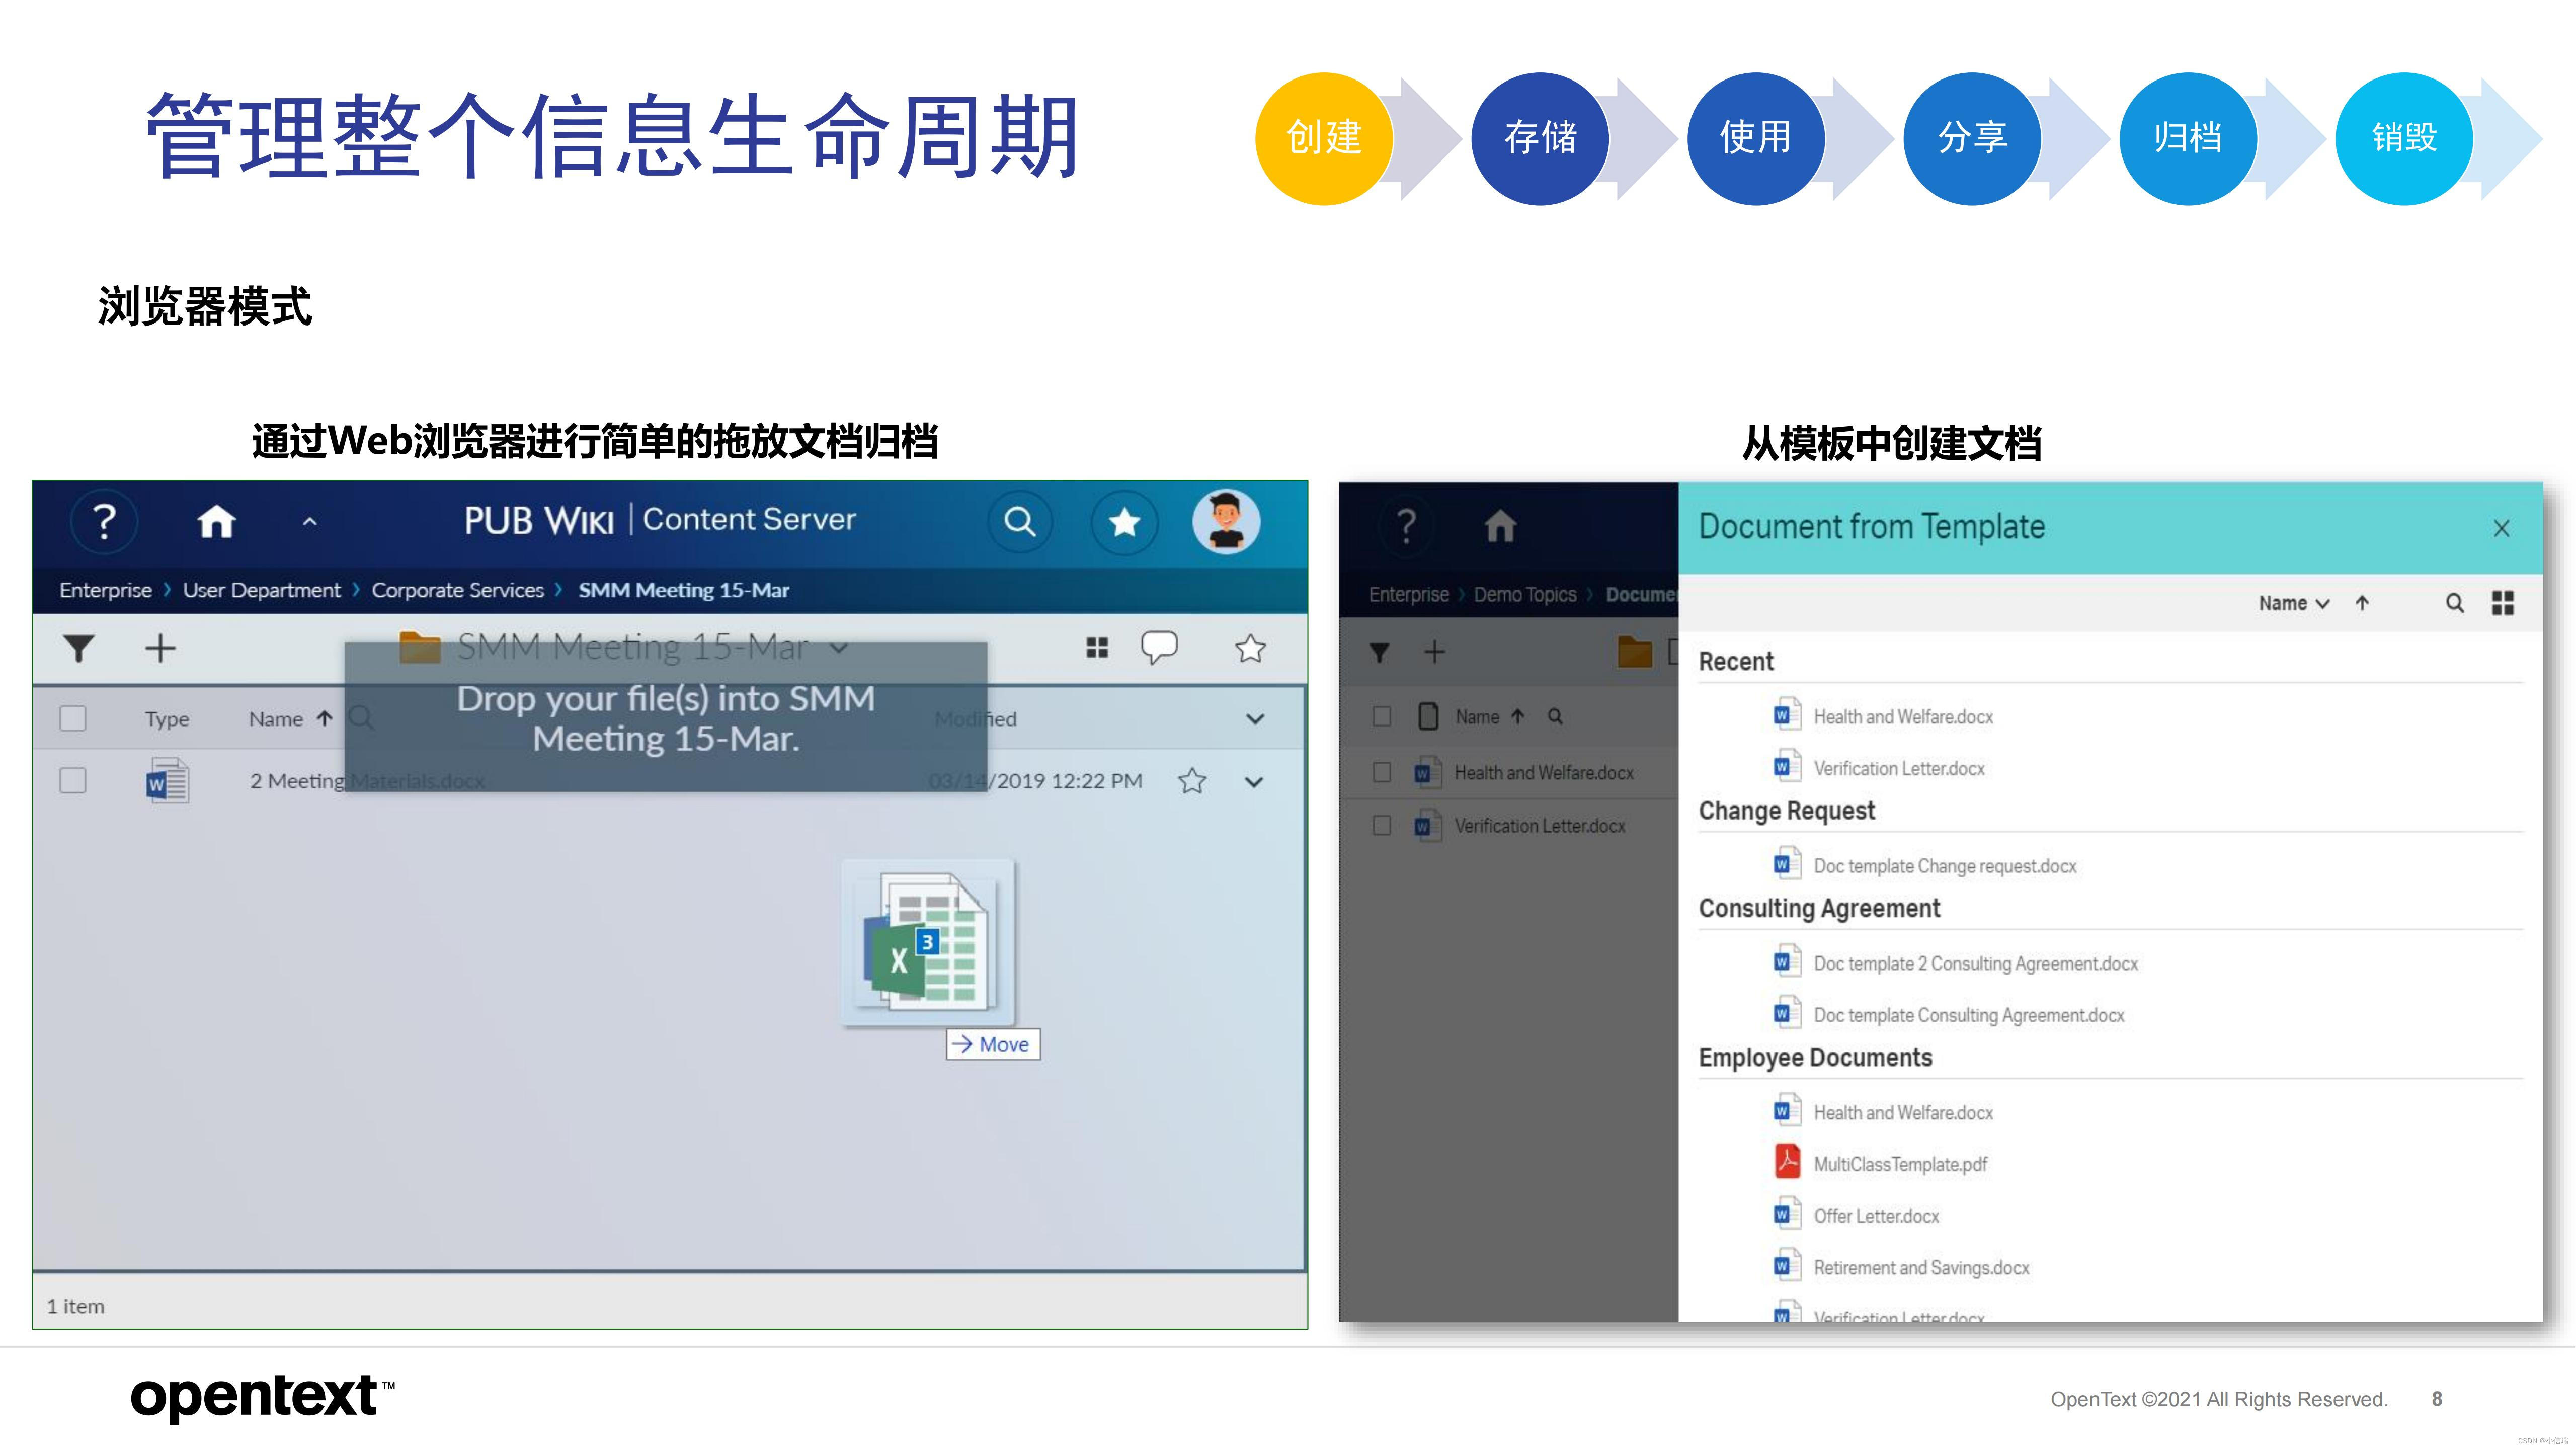Close the Document from Template panel
Screen dimensions: 2576x1449
coord(2501,528)
